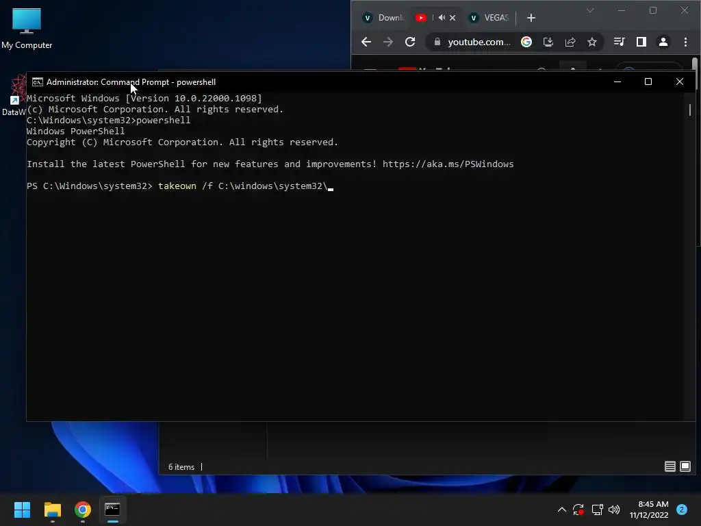Show hidden system tray icons
This screenshot has width=701, height=526.
point(562,510)
